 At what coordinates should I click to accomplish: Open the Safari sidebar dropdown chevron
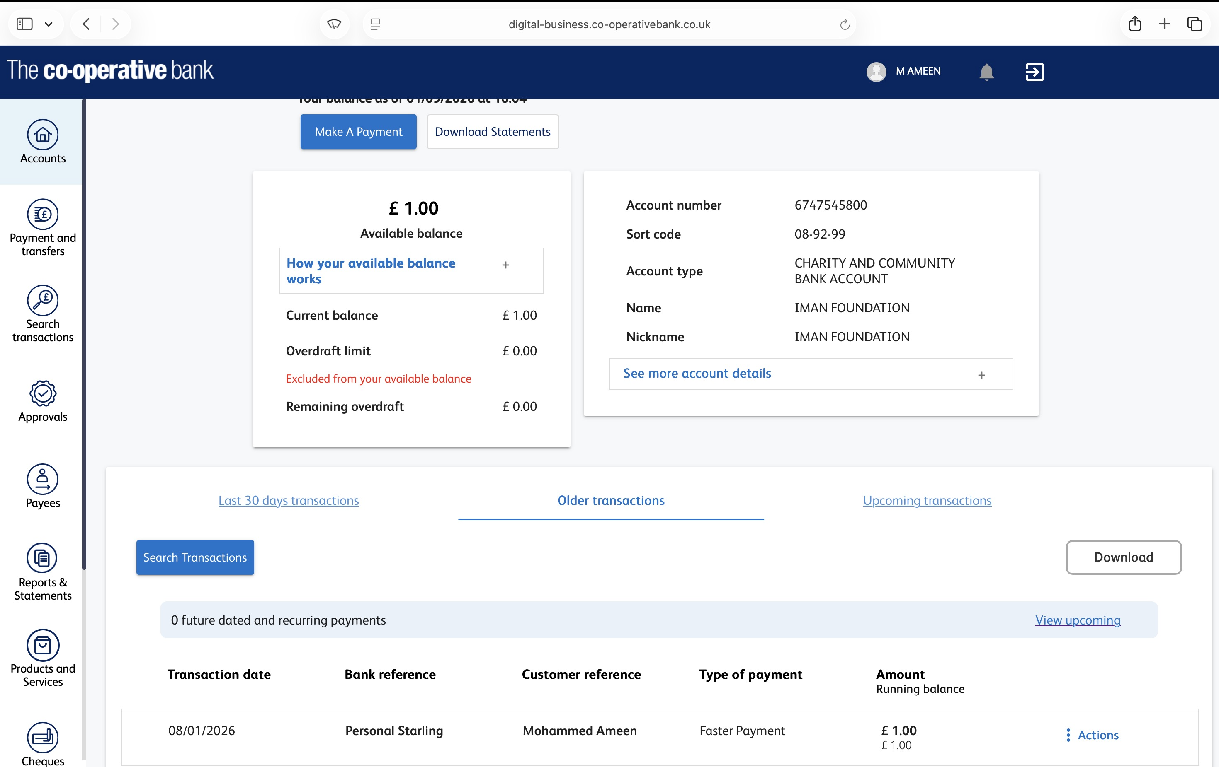tap(49, 24)
